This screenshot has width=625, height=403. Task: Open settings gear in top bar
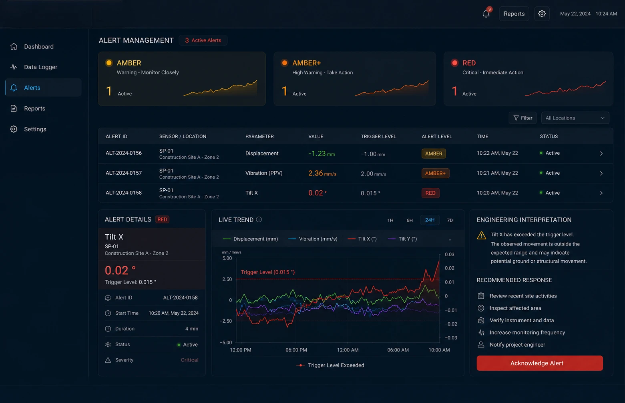542,14
